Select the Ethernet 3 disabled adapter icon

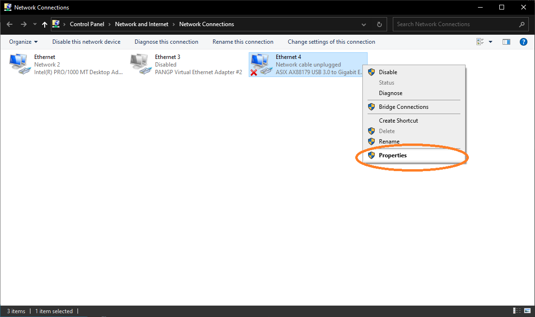(x=140, y=64)
